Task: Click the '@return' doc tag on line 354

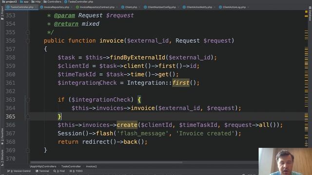Action: [66, 24]
